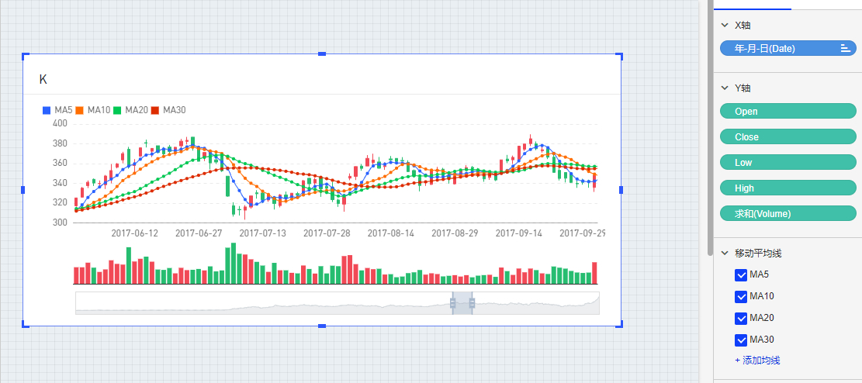Select the 求和(Volume) field pill
The width and height of the screenshot is (862, 383).
(x=788, y=213)
